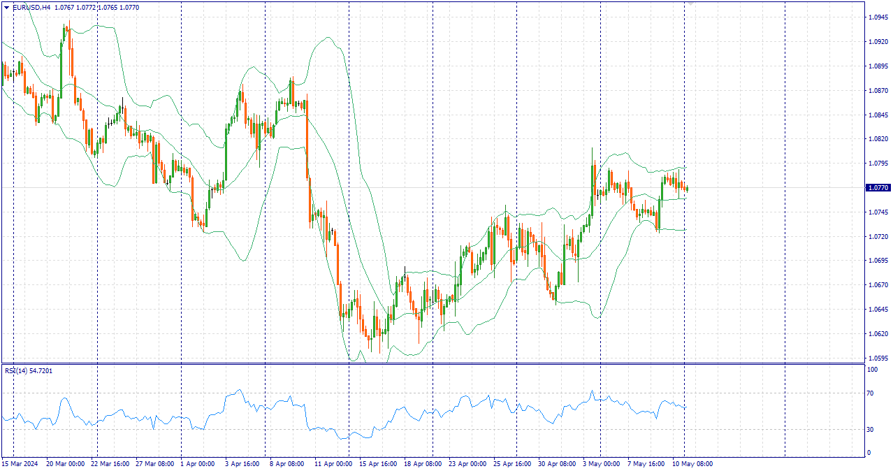Click the 1.0895 price axis label

[878, 66]
